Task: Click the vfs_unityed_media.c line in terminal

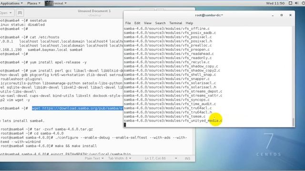Action: 173,121
